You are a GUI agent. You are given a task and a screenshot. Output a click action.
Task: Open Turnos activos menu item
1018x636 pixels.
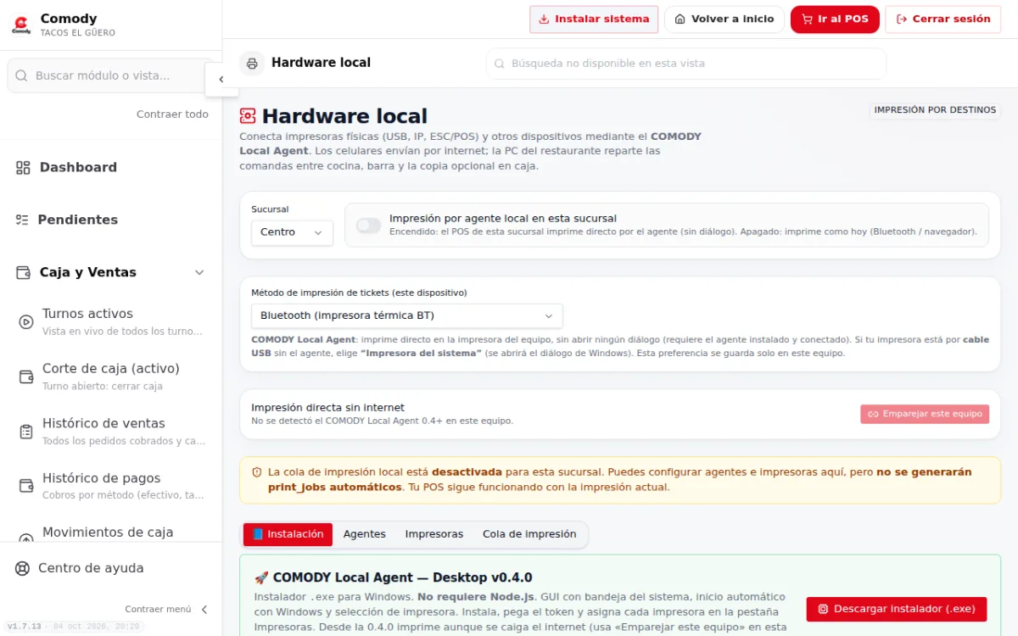pyautogui.click(x=111, y=322)
